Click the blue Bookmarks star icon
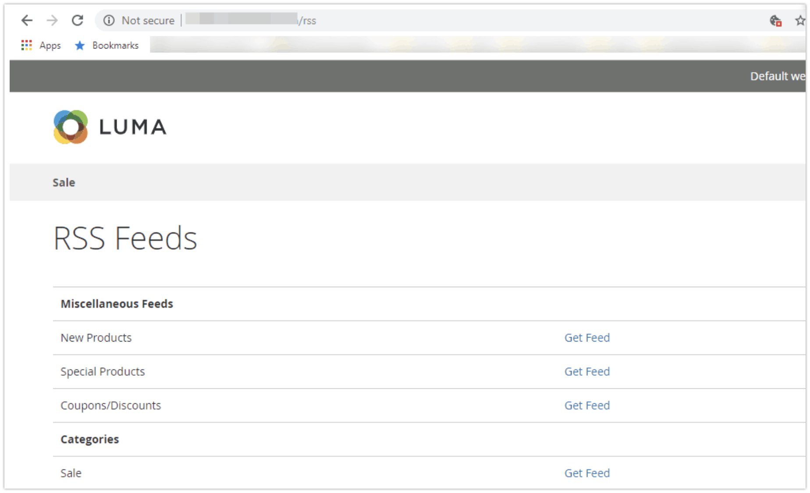This screenshot has width=810, height=493. pos(80,45)
